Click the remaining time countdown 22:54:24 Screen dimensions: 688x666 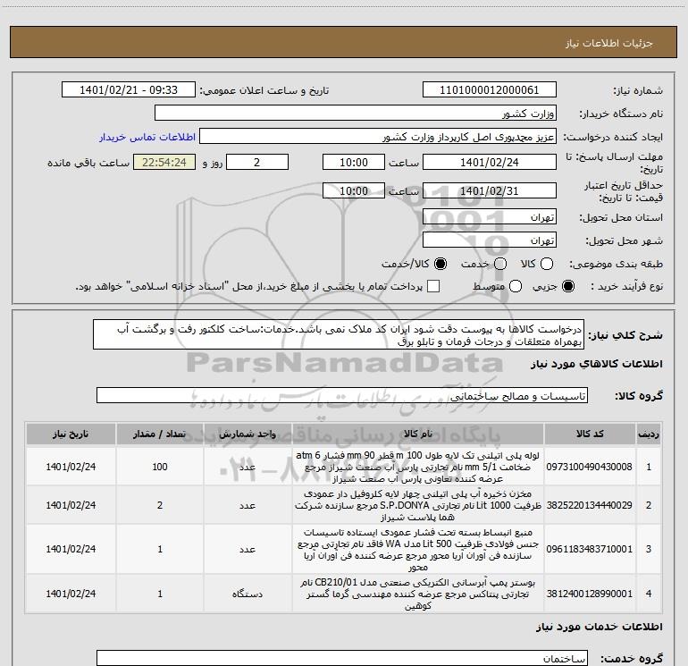(x=164, y=162)
